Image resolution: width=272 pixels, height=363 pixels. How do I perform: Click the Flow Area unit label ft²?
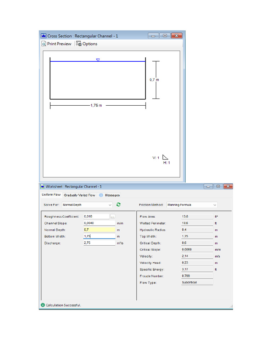click(216, 217)
